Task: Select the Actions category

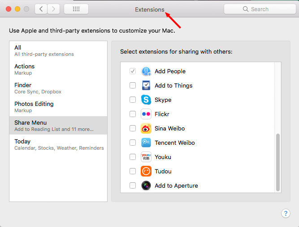Action: point(58,69)
